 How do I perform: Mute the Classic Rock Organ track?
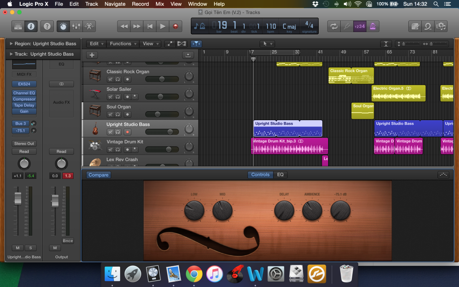click(x=110, y=79)
